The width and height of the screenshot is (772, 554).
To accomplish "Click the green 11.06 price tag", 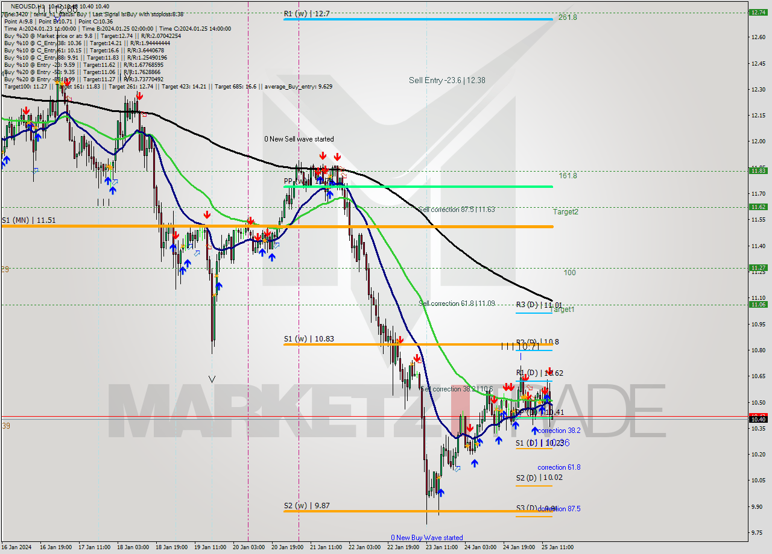I will [x=758, y=304].
